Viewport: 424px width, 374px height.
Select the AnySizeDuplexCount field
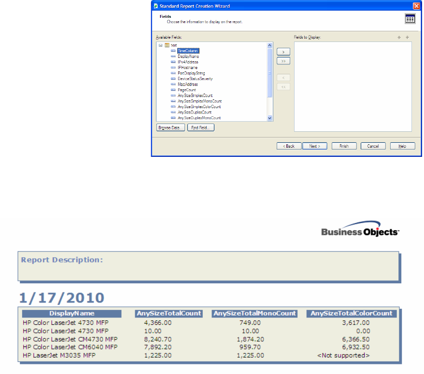195,112
